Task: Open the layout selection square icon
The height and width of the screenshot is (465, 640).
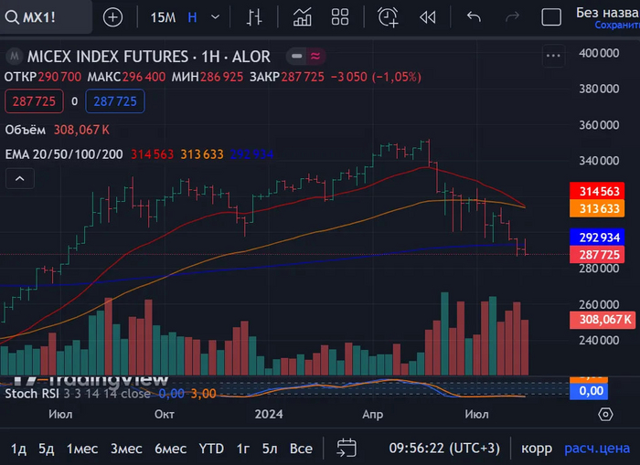Action: coord(551,17)
